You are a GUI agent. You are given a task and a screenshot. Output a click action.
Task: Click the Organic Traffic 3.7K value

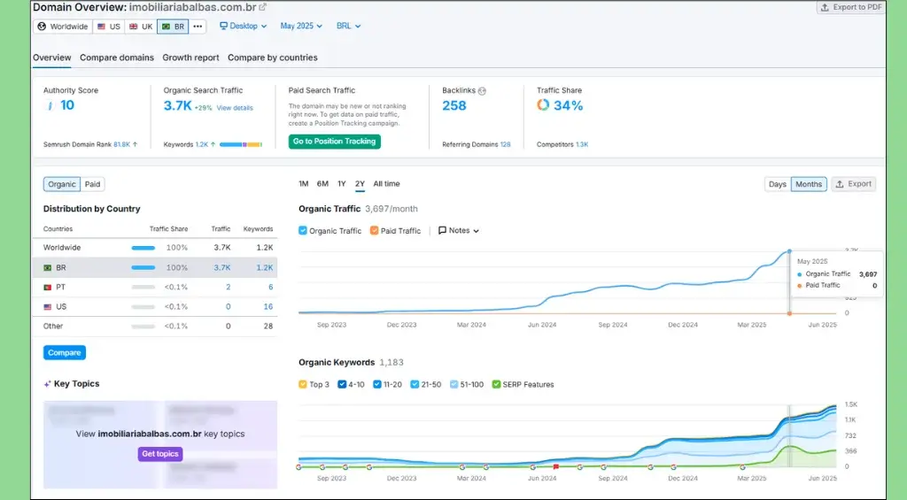click(x=177, y=106)
